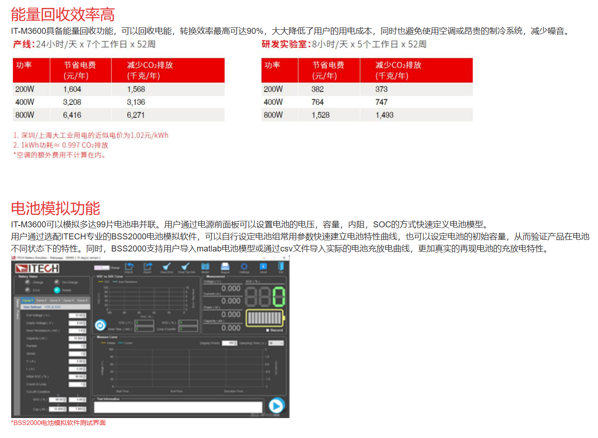Click the VOC vs SOC curve chart
Screen dimensions: 598x438
click(x=146, y=298)
